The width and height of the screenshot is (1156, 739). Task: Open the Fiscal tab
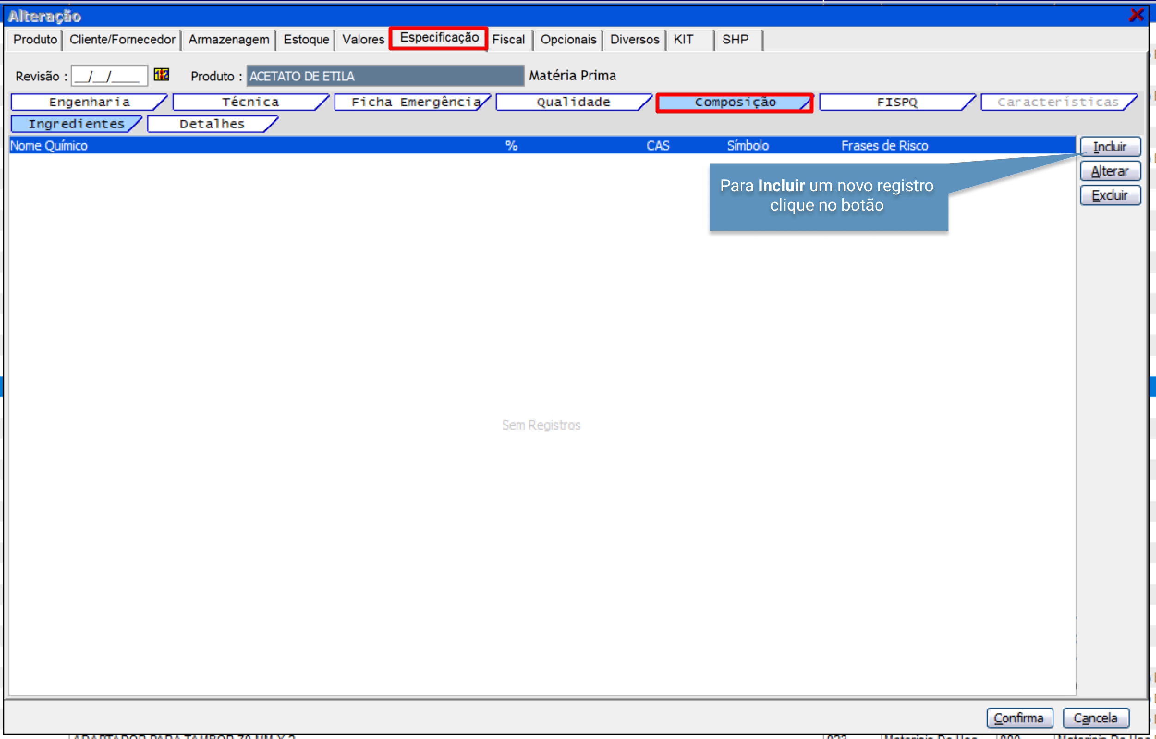[x=508, y=39]
